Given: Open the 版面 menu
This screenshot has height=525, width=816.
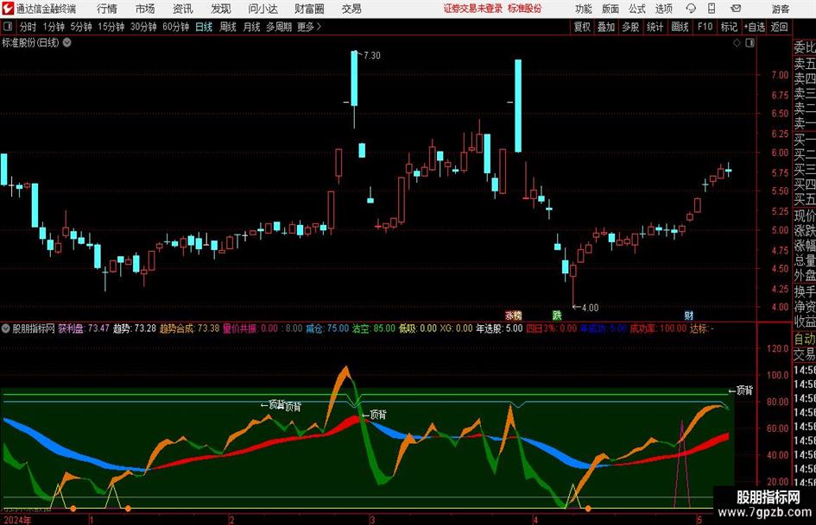Looking at the screenshot, I should (610, 9).
